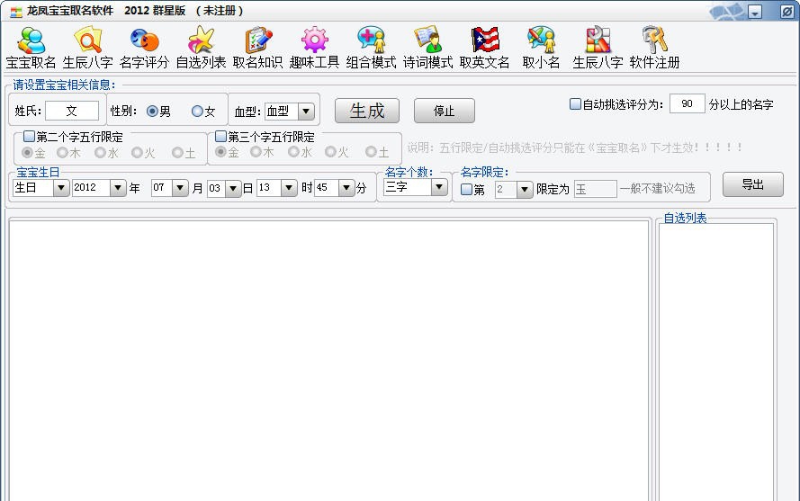This screenshot has width=800, height=501.
Task: Open the 生日 type dropdown
Action: (x=61, y=188)
